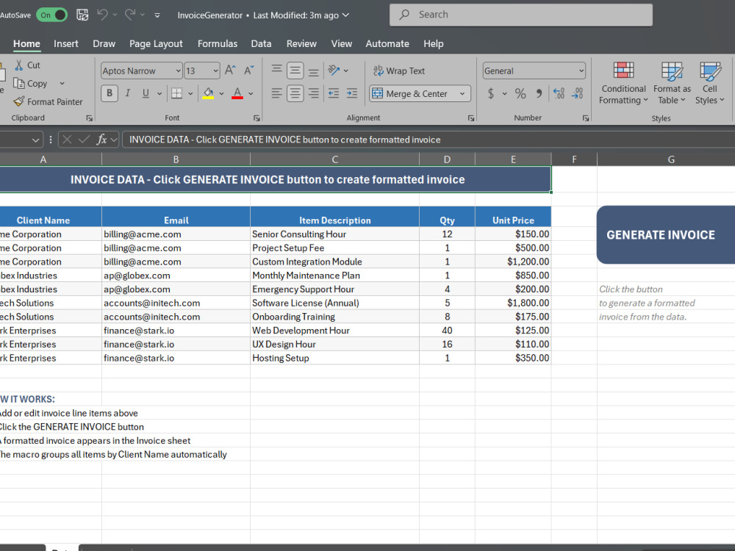Screen dimensions: 735x551
Task: Toggle Bold formatting button
Action: tap(110, 93)
